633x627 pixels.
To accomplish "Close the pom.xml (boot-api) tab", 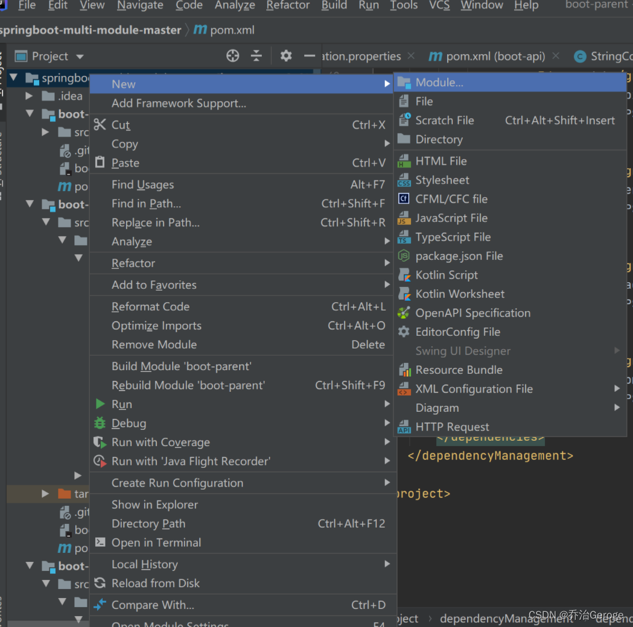I will pos(556,56).
